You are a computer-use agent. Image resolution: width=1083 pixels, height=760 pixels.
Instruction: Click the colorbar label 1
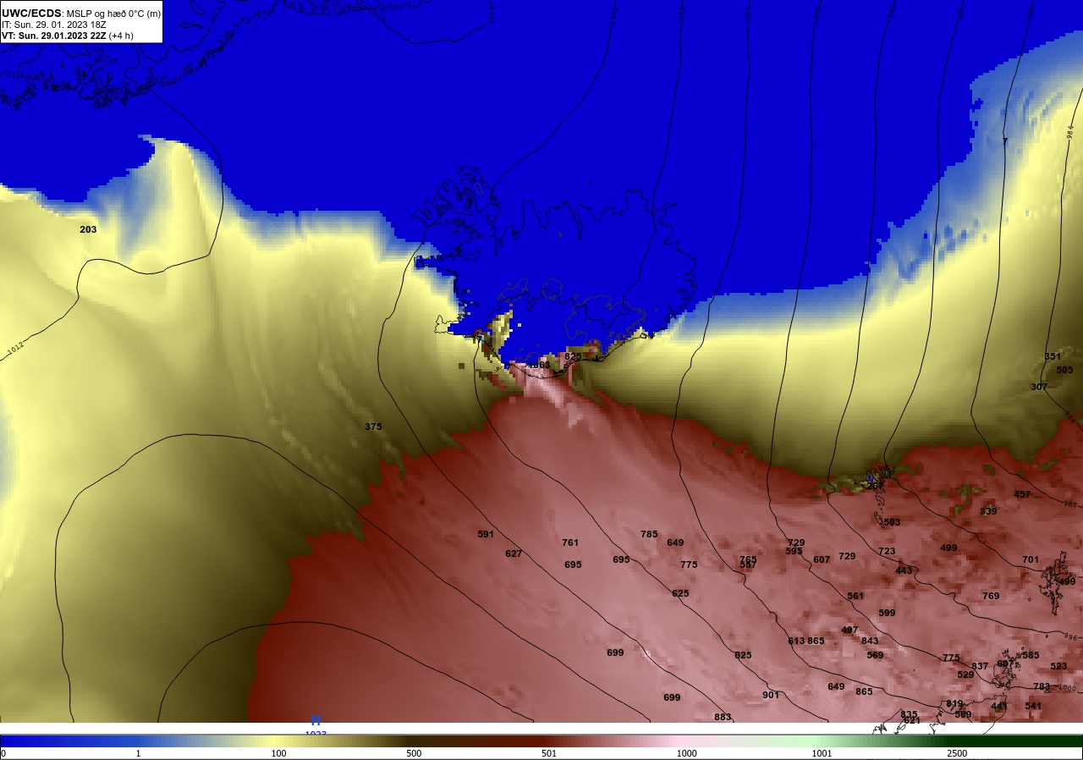click(x=138, y=753)
